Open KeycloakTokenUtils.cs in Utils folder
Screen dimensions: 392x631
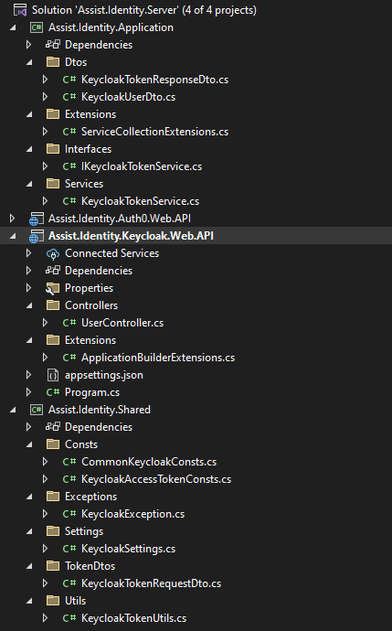coord(134,618)
